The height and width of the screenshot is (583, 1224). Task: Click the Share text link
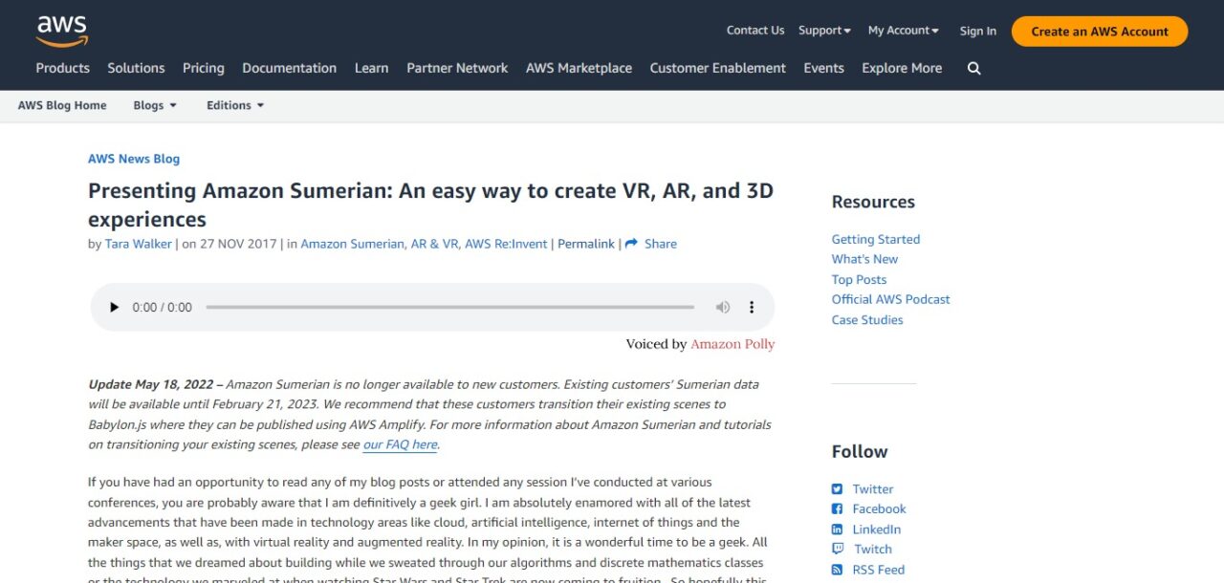click(x=661, y=244)
